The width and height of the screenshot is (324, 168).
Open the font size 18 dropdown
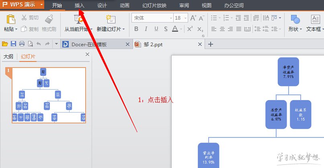point(185,18)
